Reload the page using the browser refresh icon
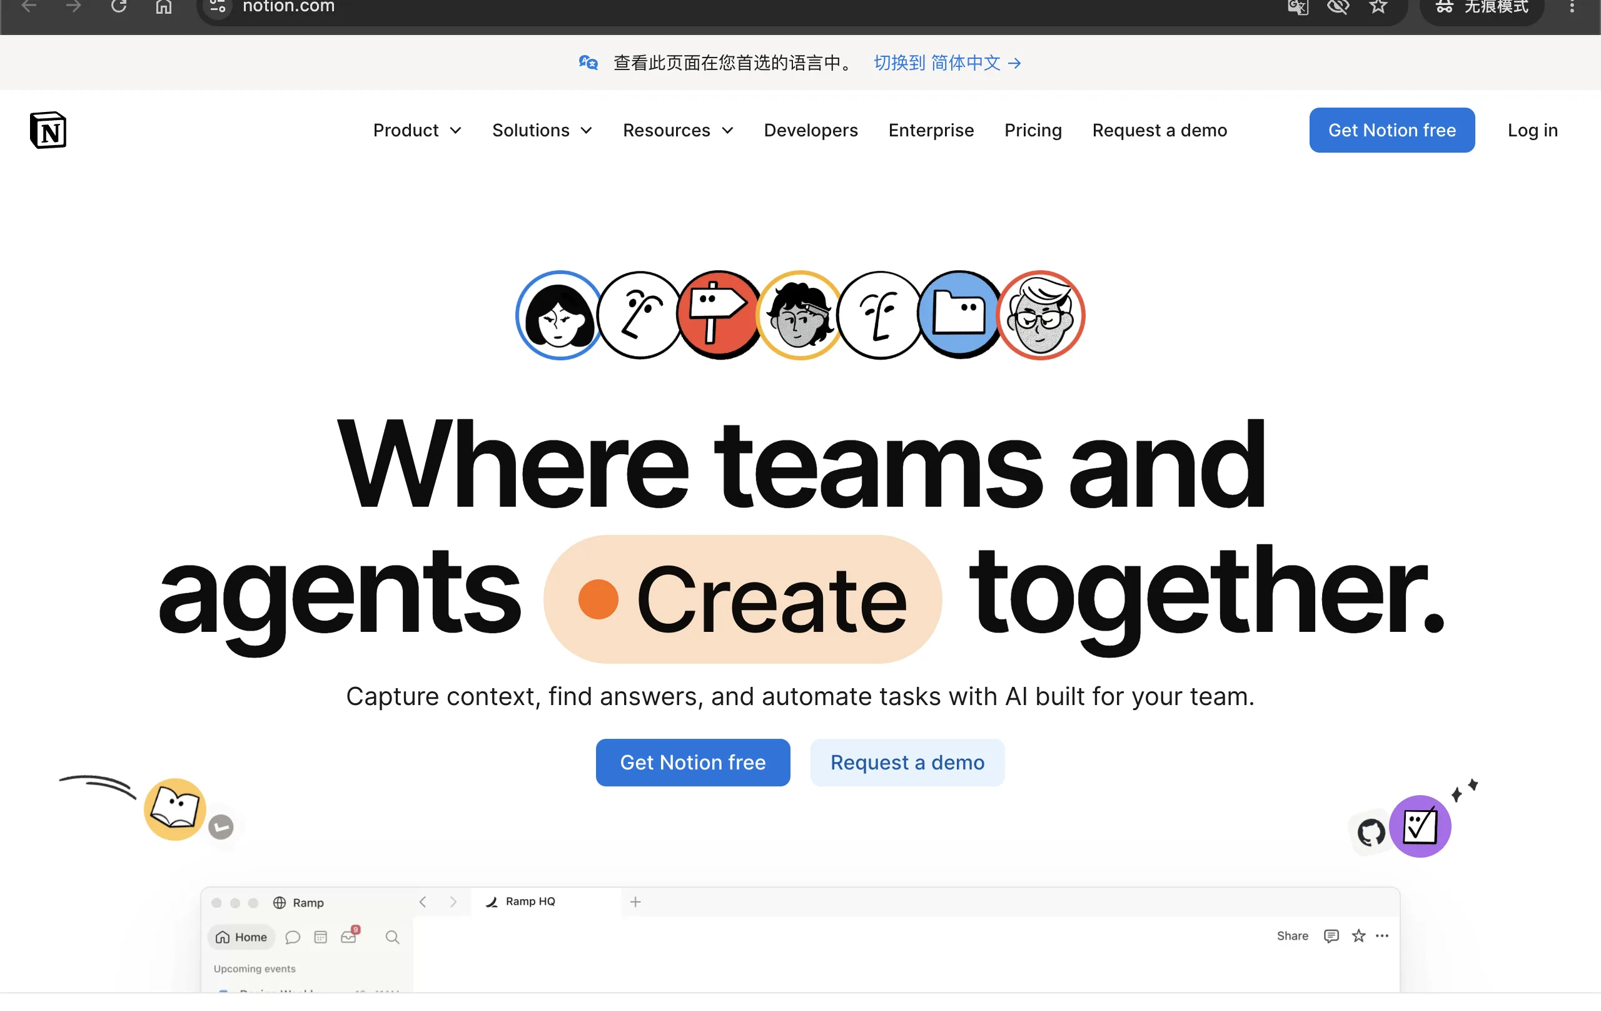Image resolution: width=1601 pixels, height=1011 pixels. [118, 7]
